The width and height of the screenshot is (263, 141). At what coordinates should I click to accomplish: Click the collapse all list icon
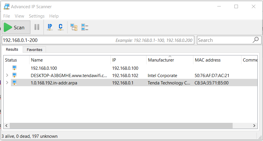tap(85, 27)
